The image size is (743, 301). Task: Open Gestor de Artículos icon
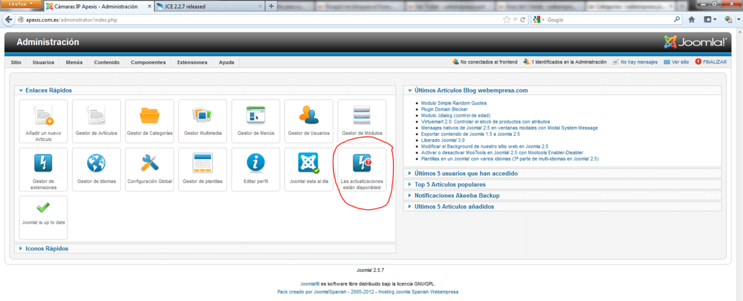pos(96,121)
